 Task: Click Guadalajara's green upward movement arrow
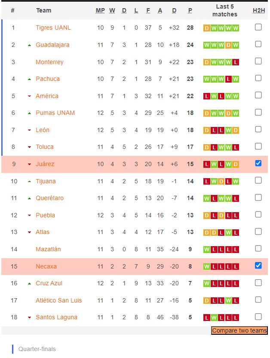29,45
